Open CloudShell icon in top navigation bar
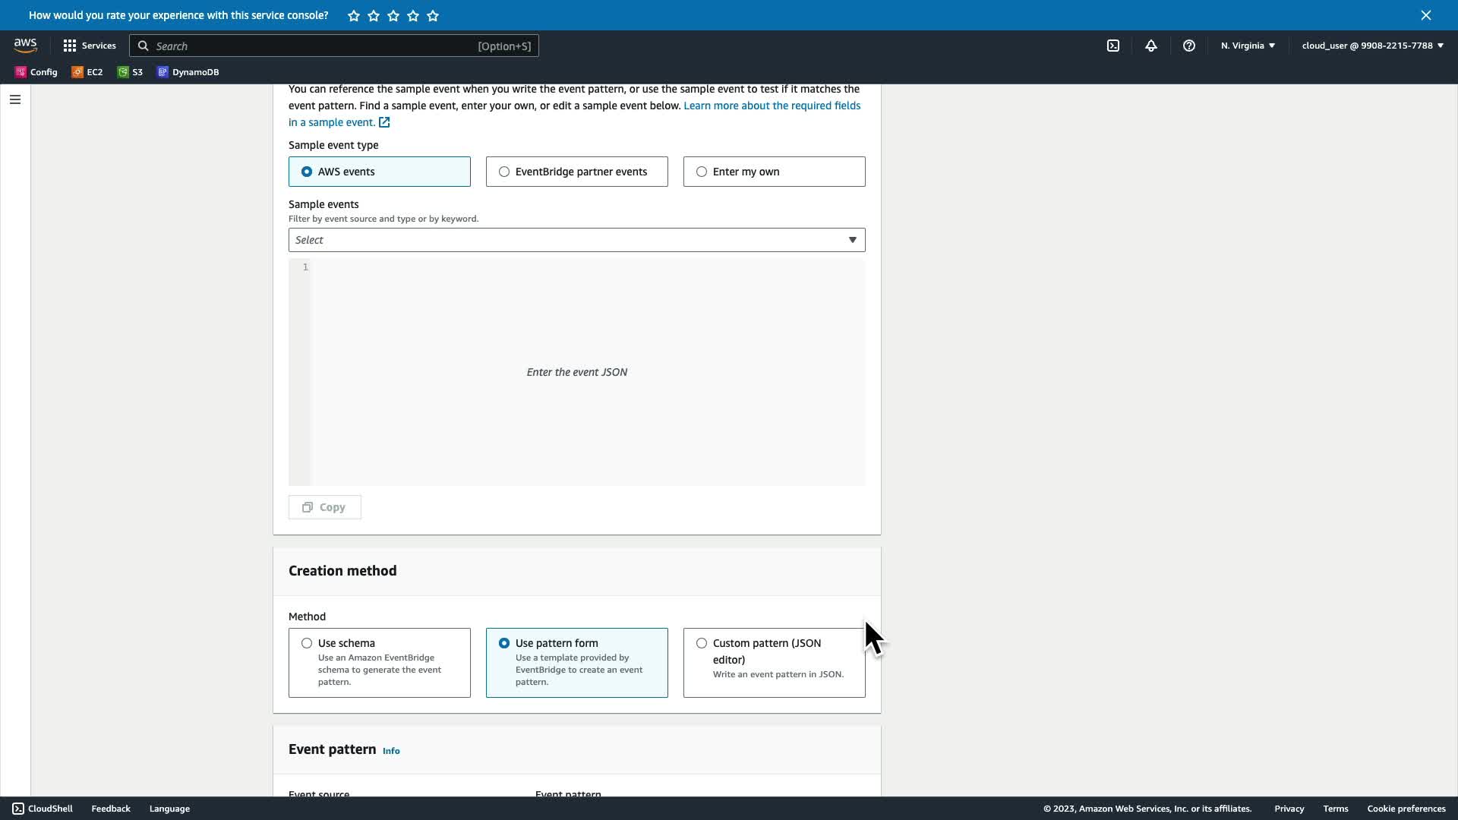 pyautogui.click(x=1113, y=46)
